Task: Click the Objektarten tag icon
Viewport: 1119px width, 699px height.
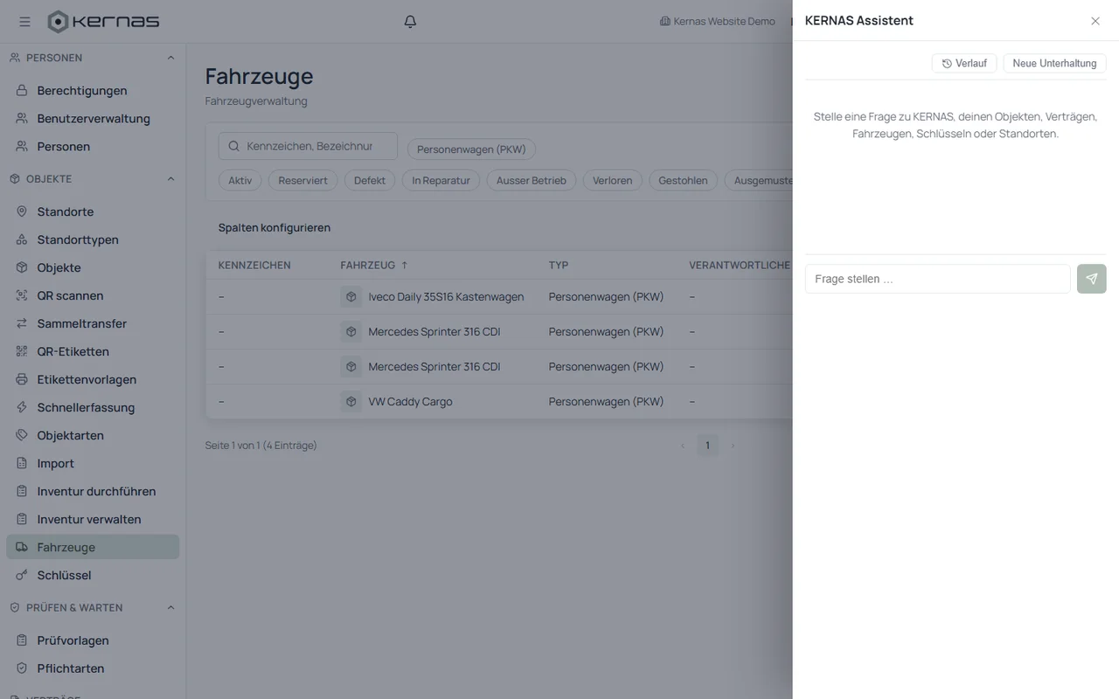Action: [22, 435]
